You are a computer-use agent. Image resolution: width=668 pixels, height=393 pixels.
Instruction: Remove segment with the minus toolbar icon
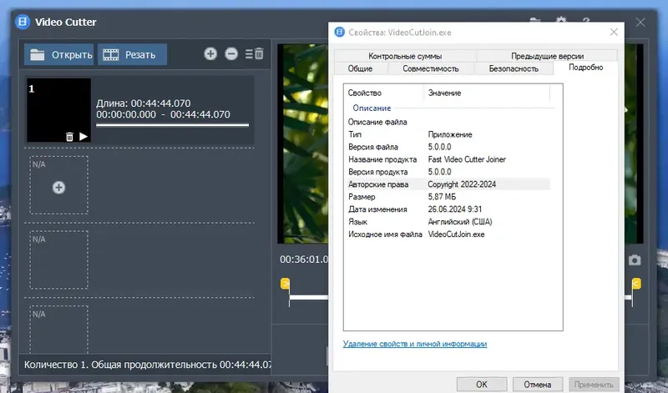(231, 53)
